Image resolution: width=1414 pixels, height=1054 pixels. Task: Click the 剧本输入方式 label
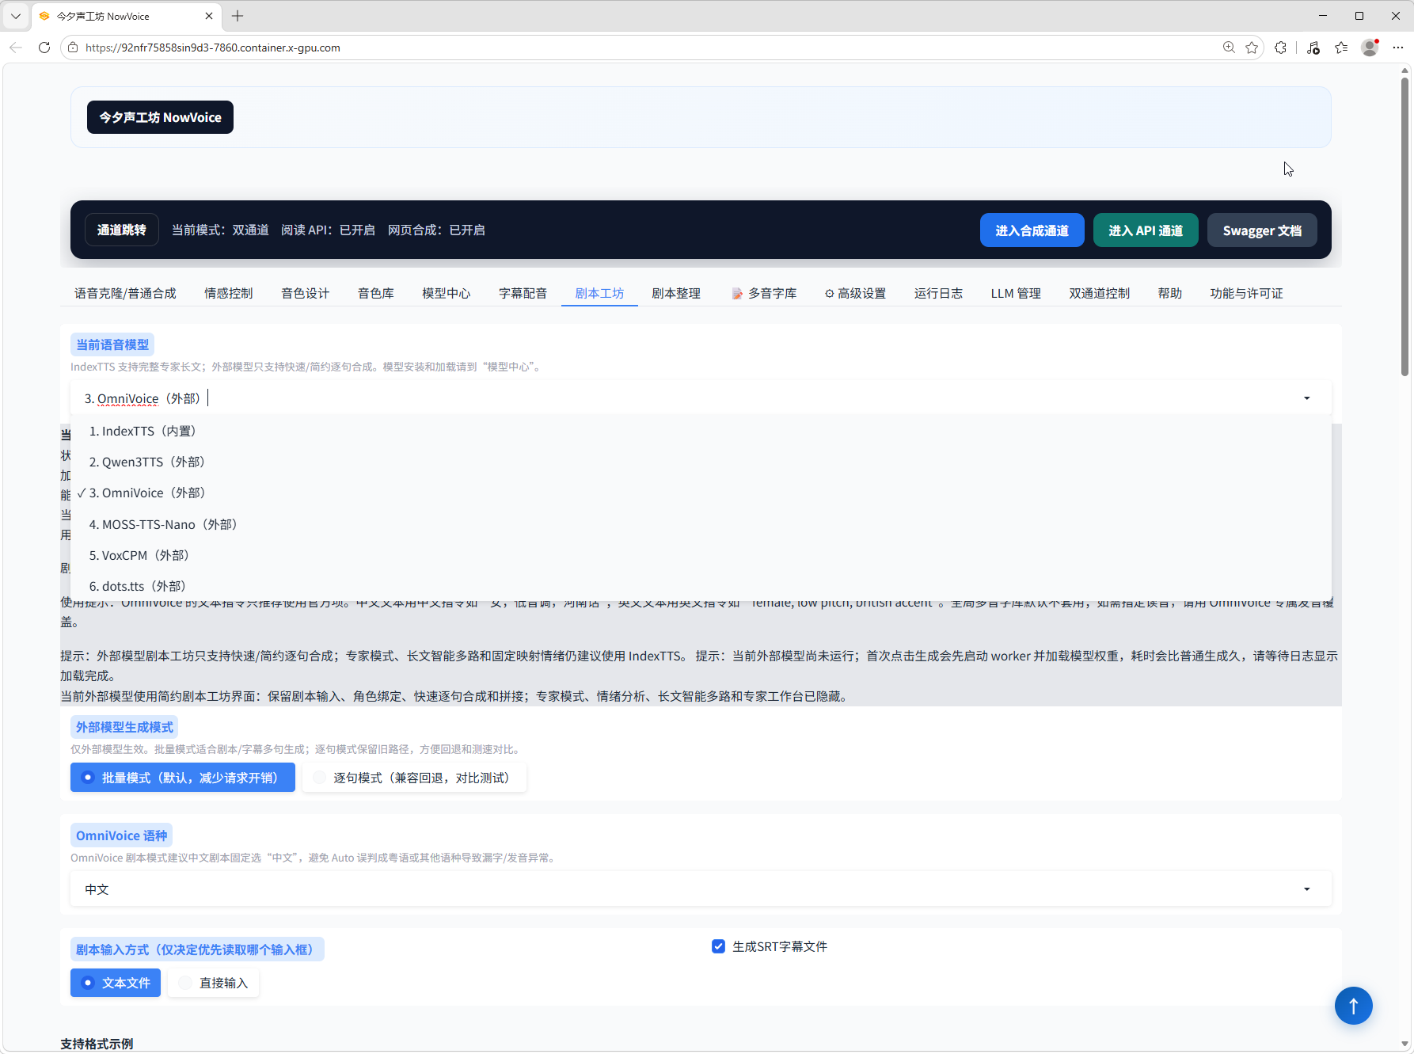(x=197, y=949)
